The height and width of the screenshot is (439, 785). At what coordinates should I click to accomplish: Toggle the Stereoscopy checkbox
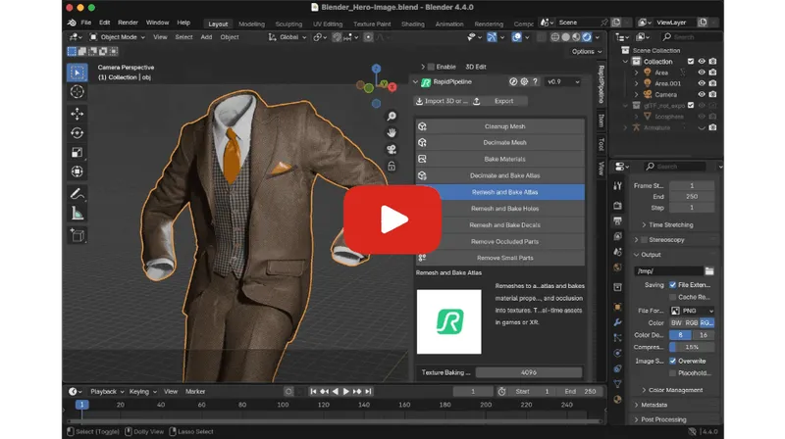[x=645, y=240]
